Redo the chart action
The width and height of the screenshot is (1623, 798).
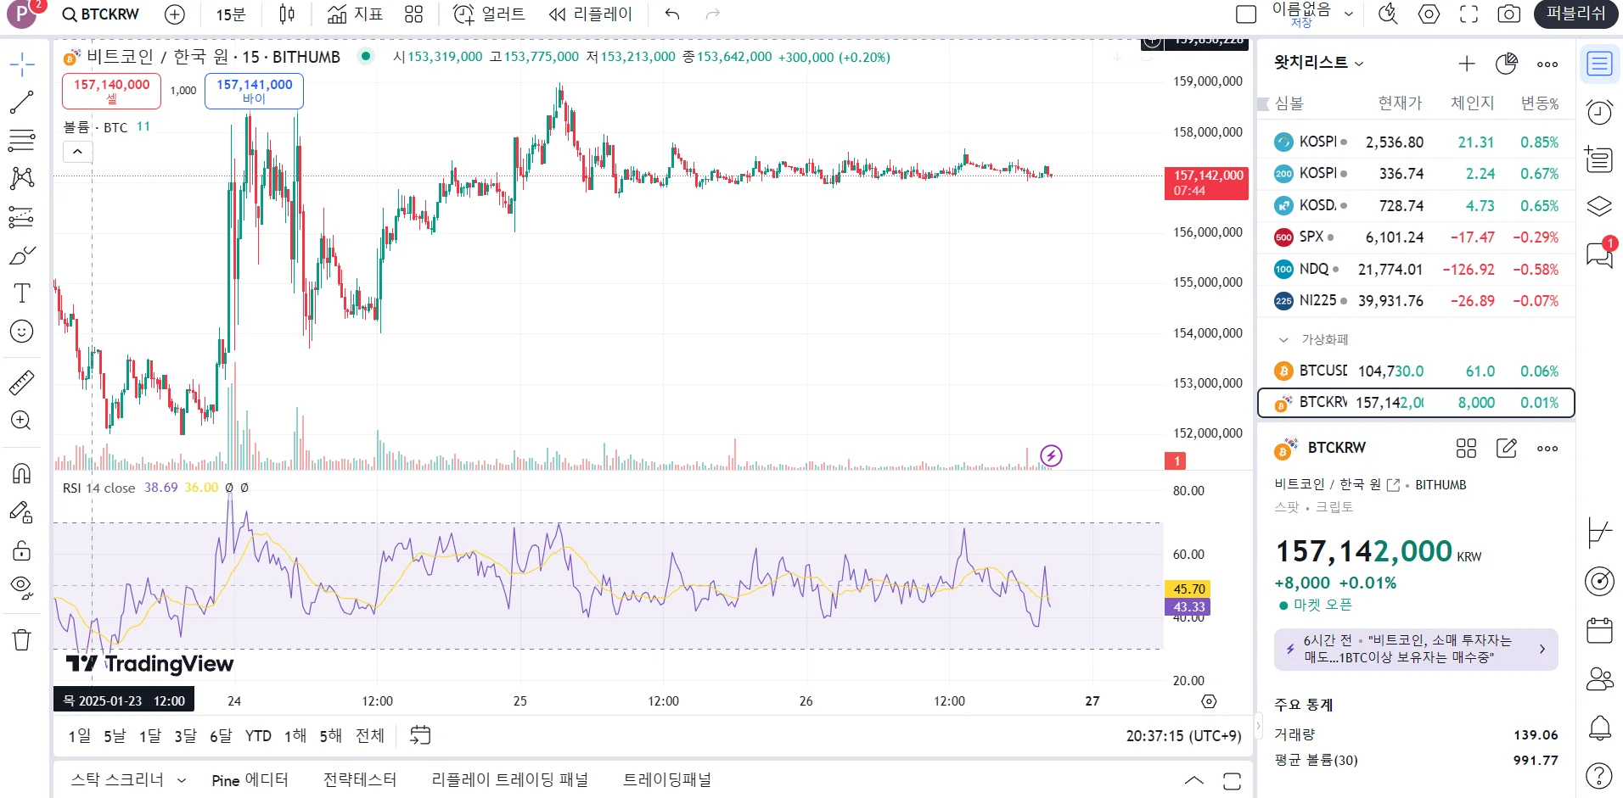713,14
